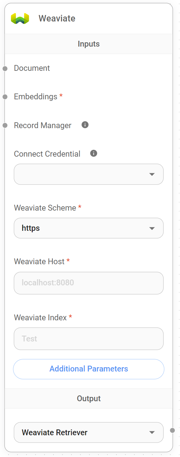Click the Weaviate logo icon
The image size is (180, 457).
point(20,18)
